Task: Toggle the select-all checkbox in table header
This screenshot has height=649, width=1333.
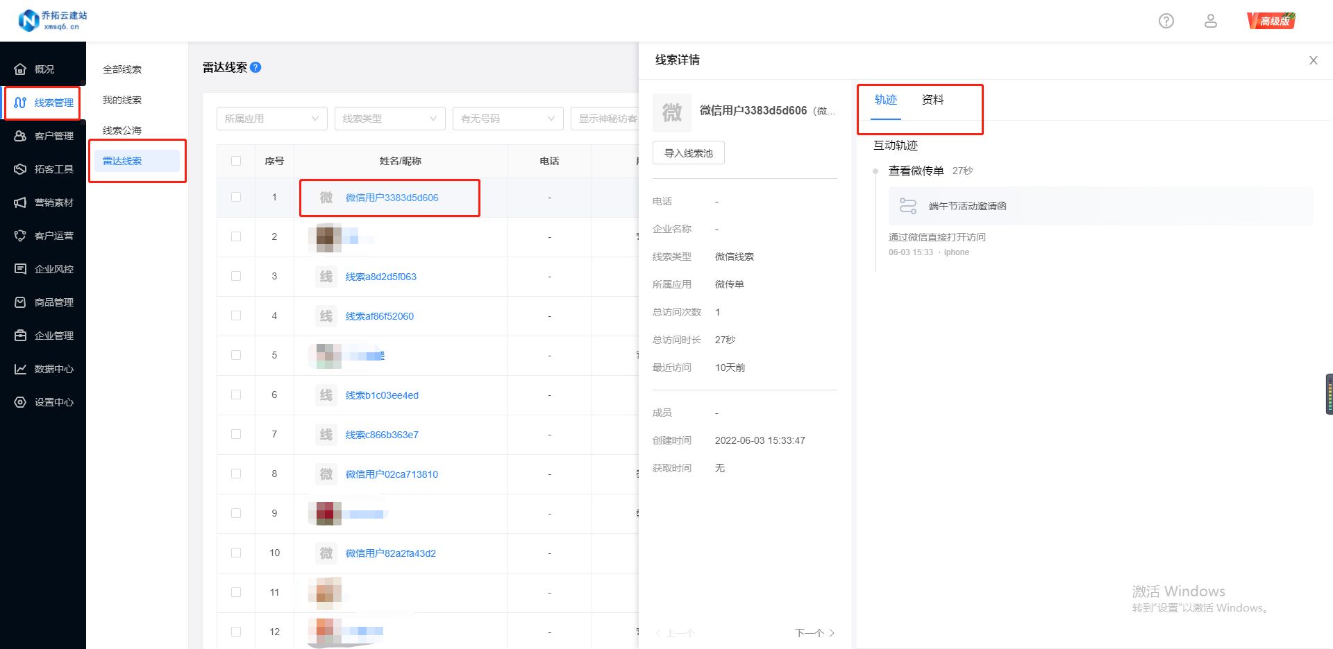Action: (236, 161)
